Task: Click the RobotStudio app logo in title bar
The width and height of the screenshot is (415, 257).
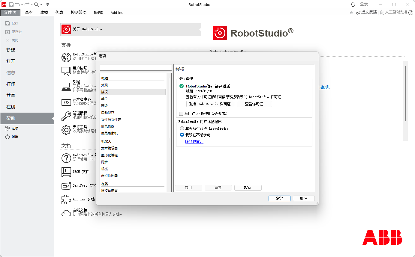Action: point(4,4)
